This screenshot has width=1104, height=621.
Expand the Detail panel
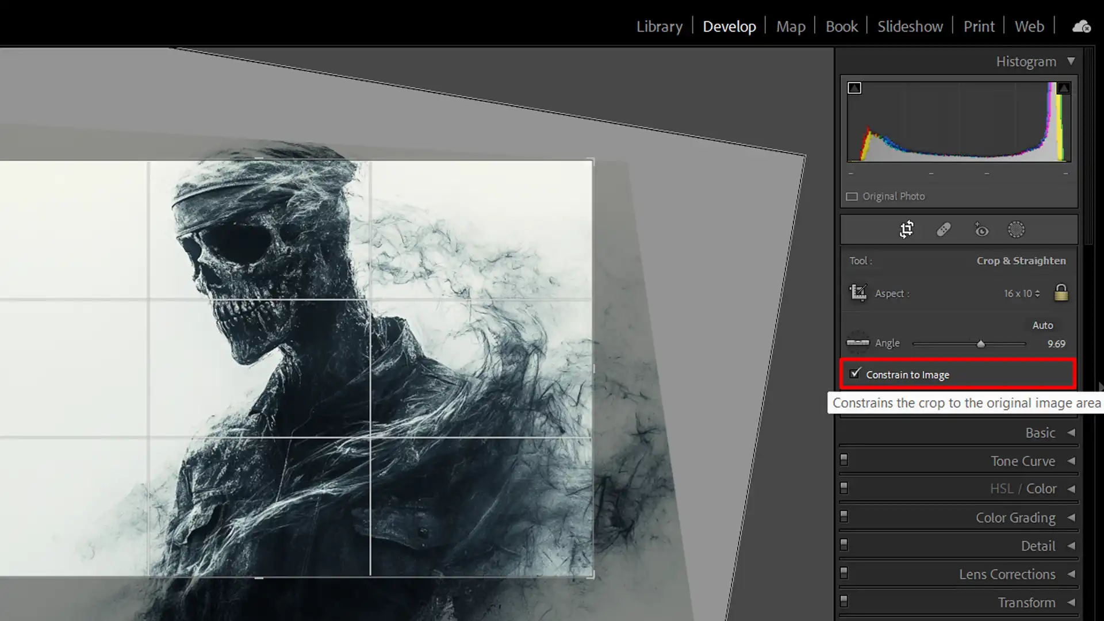tap(1071, 546)
